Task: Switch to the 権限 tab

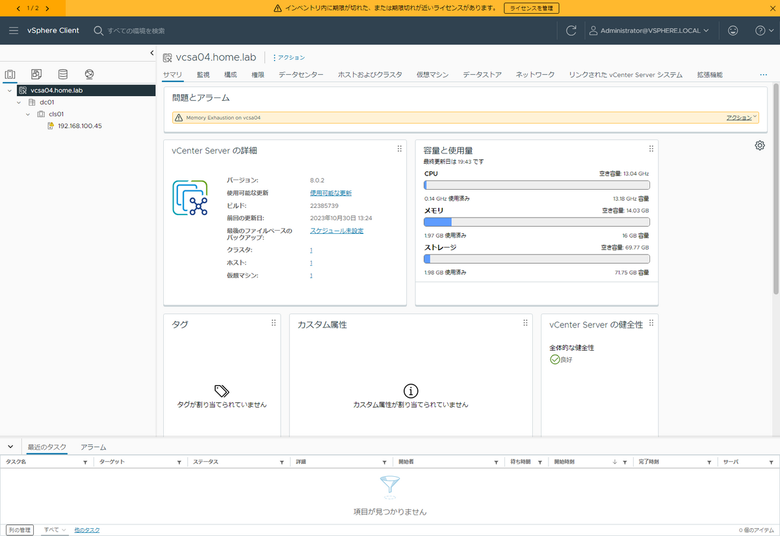Action: 258,75
